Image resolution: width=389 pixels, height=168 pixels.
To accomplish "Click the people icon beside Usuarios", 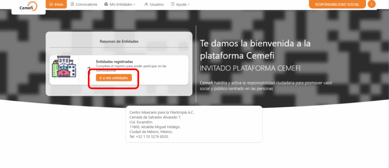I will point(146,5).
